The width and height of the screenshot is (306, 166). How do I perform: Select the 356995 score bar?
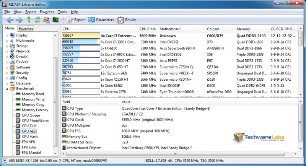(x=81, y=48)
